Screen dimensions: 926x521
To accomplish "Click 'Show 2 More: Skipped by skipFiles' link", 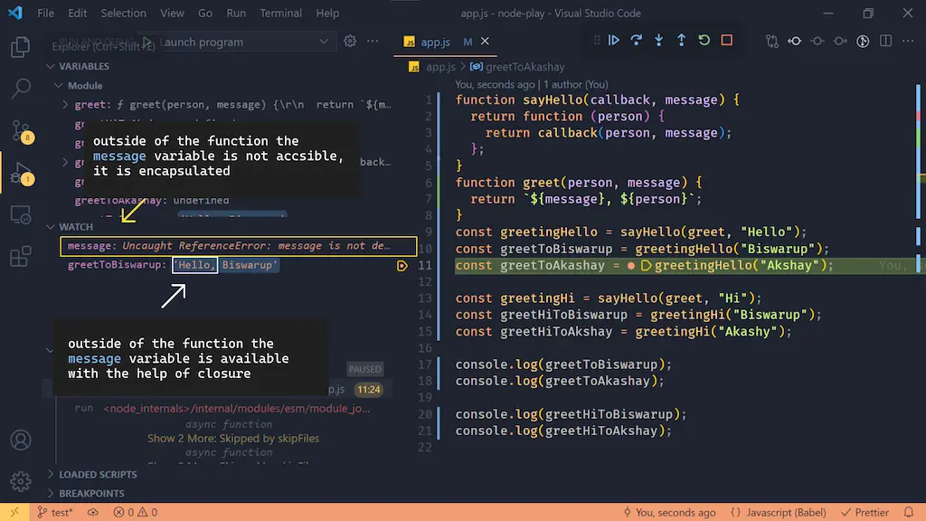I will coord(233,439).
